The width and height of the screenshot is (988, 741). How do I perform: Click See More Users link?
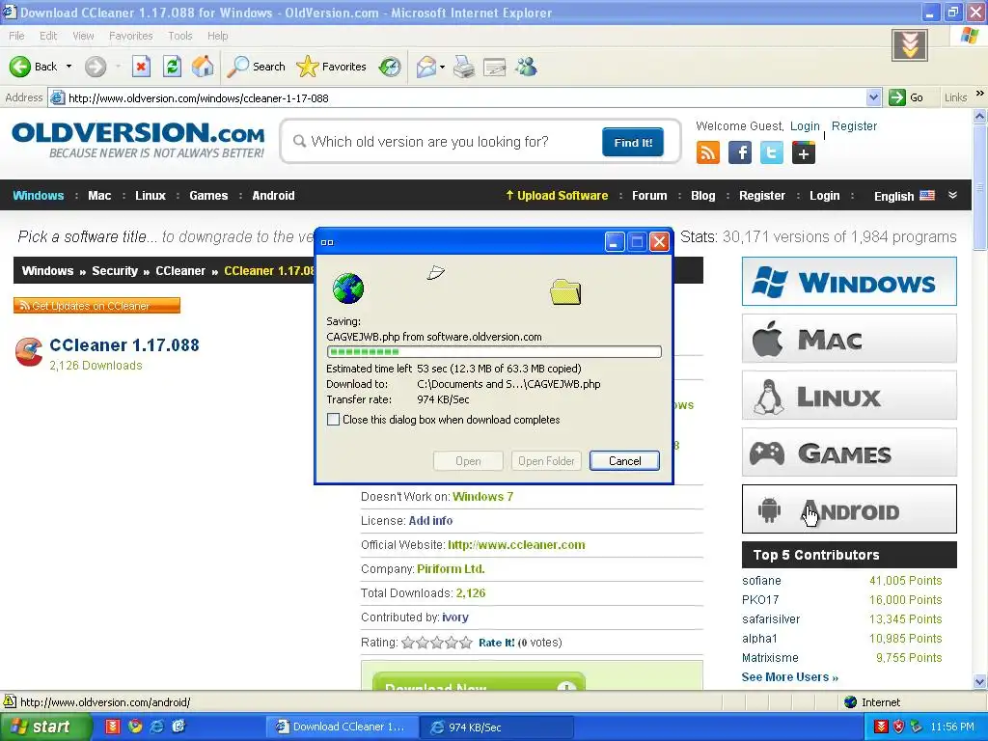point(790,676)
